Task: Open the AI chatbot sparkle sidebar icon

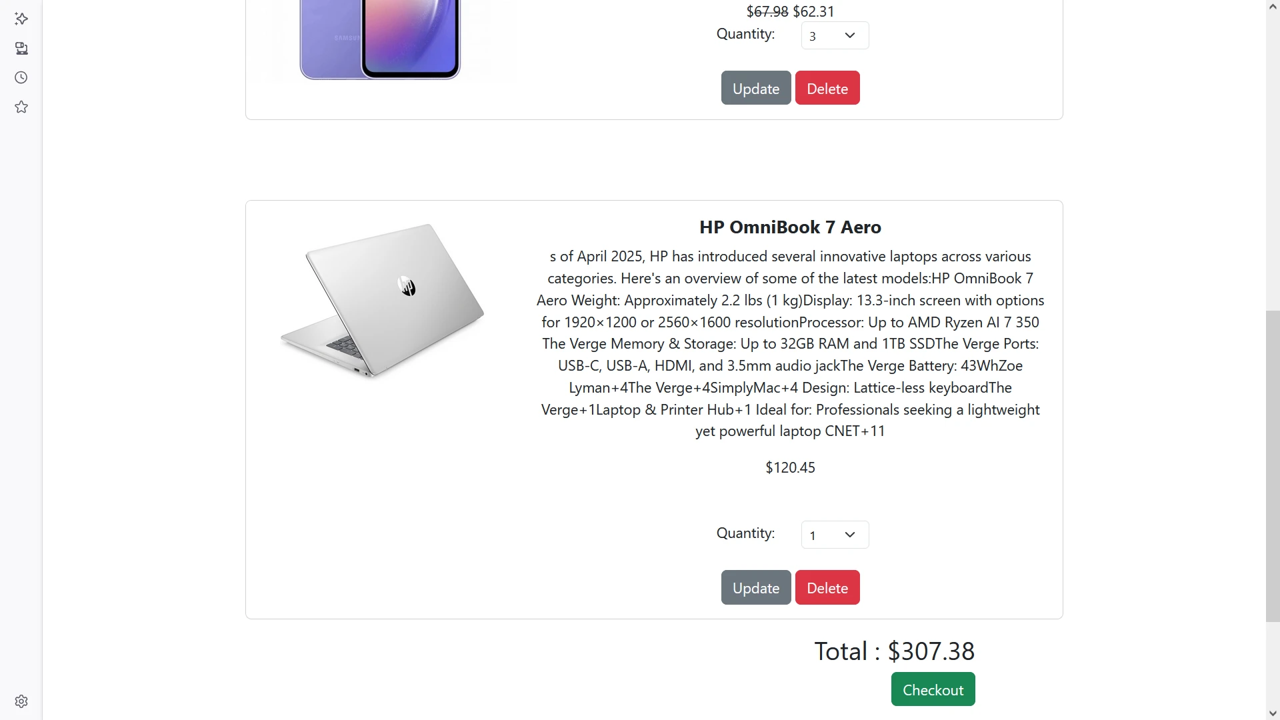Action: point(21,19)
